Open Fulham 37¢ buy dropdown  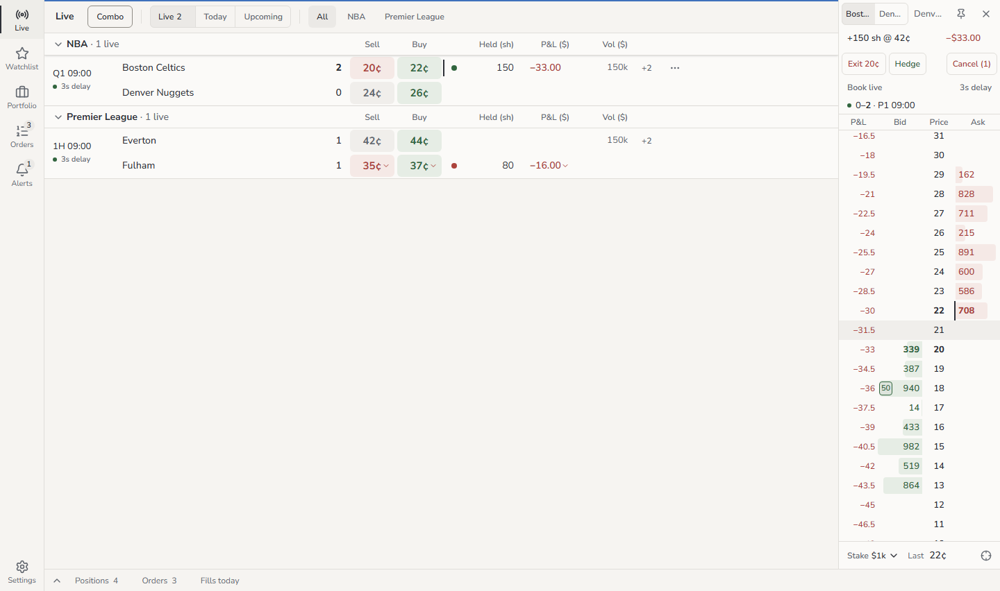click(419, 165)
